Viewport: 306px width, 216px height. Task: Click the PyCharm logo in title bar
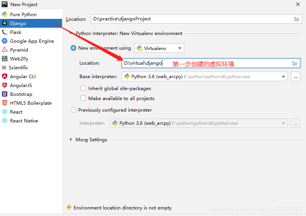click(x=5, y=4)
